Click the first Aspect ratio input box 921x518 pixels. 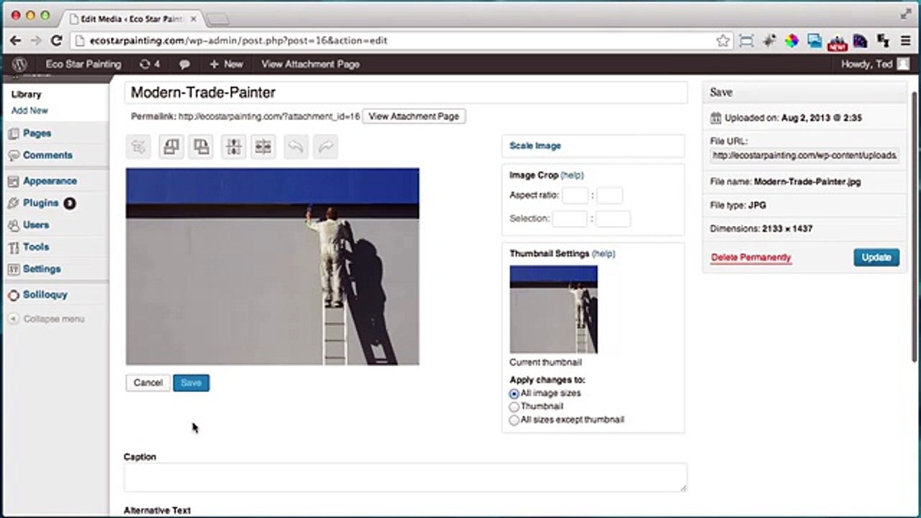tap(575, 195)
